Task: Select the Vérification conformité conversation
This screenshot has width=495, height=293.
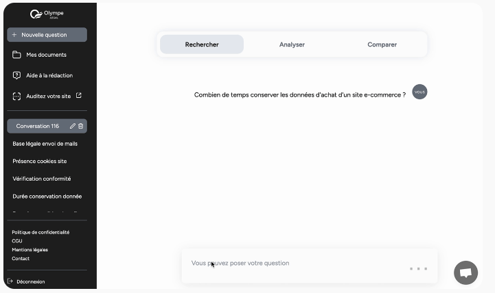Action: click(42, 179)
